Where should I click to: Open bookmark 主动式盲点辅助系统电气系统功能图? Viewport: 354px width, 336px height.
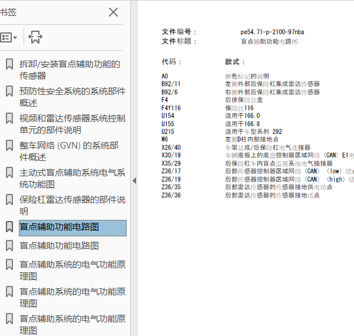(72, 178)
